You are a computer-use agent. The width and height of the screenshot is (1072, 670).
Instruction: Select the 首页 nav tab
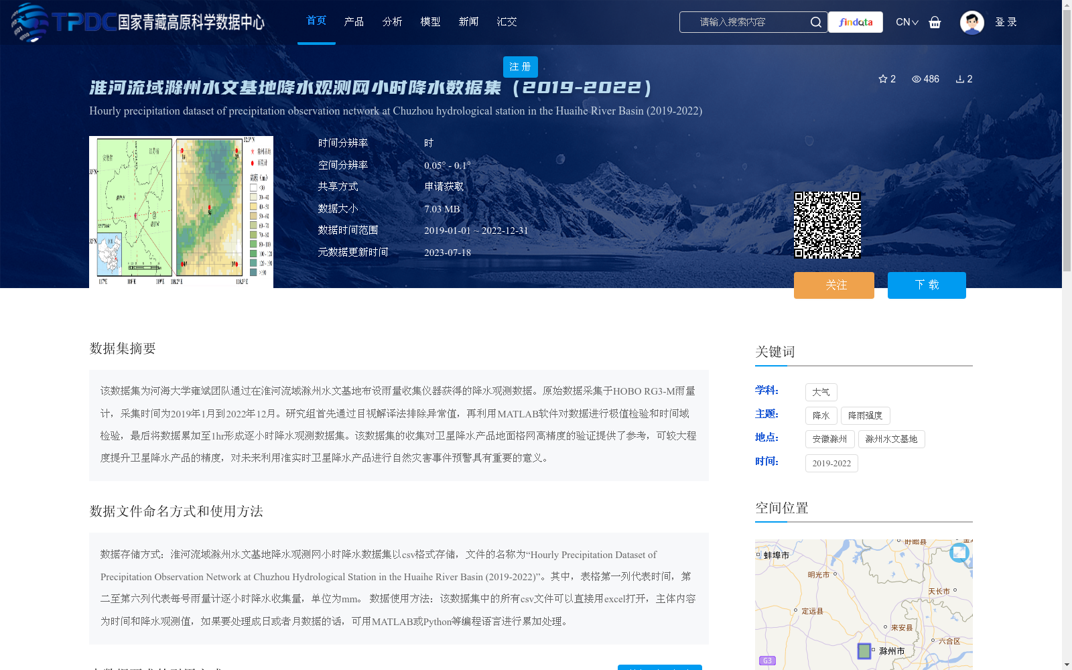316,21
